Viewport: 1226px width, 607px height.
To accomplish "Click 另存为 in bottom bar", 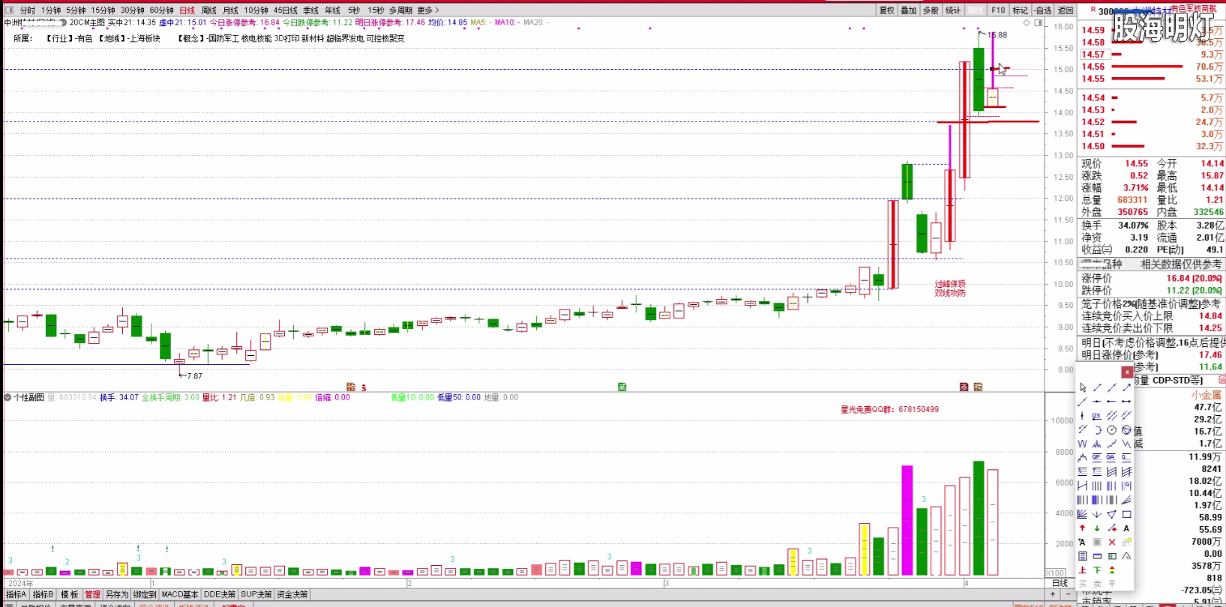I will pos(116,594).
